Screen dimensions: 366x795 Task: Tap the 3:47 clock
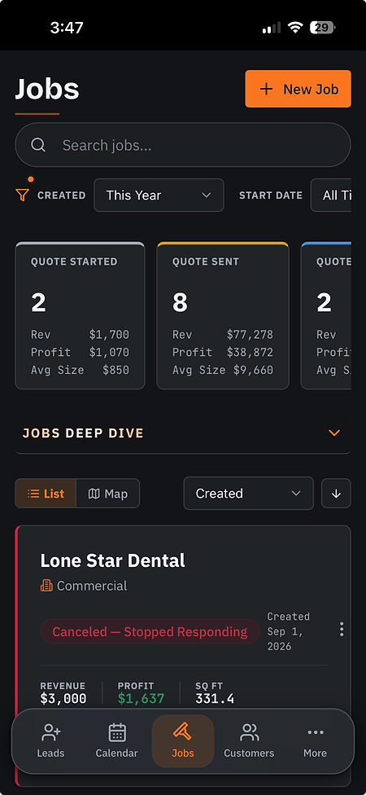click(x=67, y=28)
